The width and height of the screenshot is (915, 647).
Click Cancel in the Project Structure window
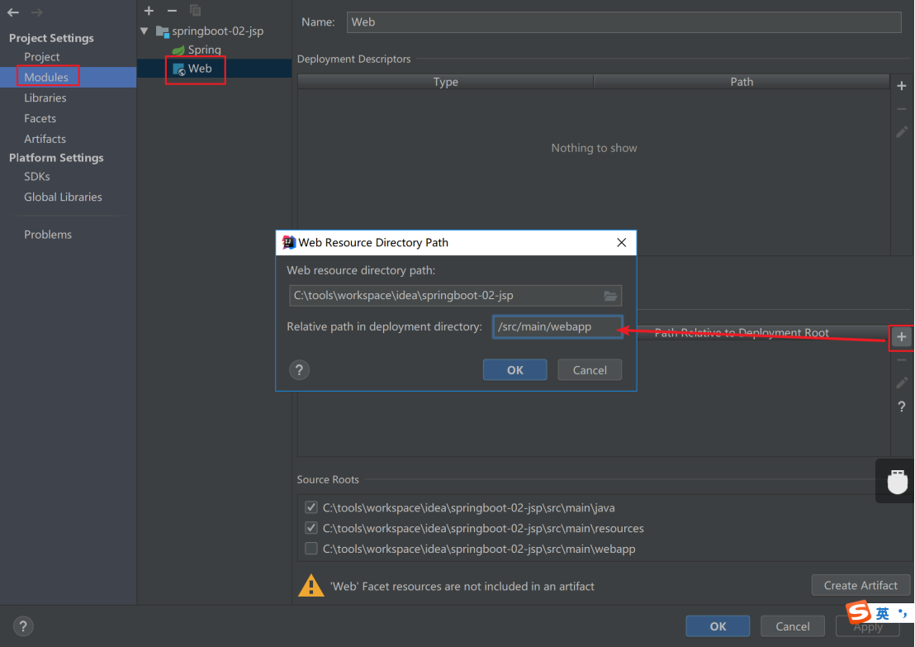(793, 626)
